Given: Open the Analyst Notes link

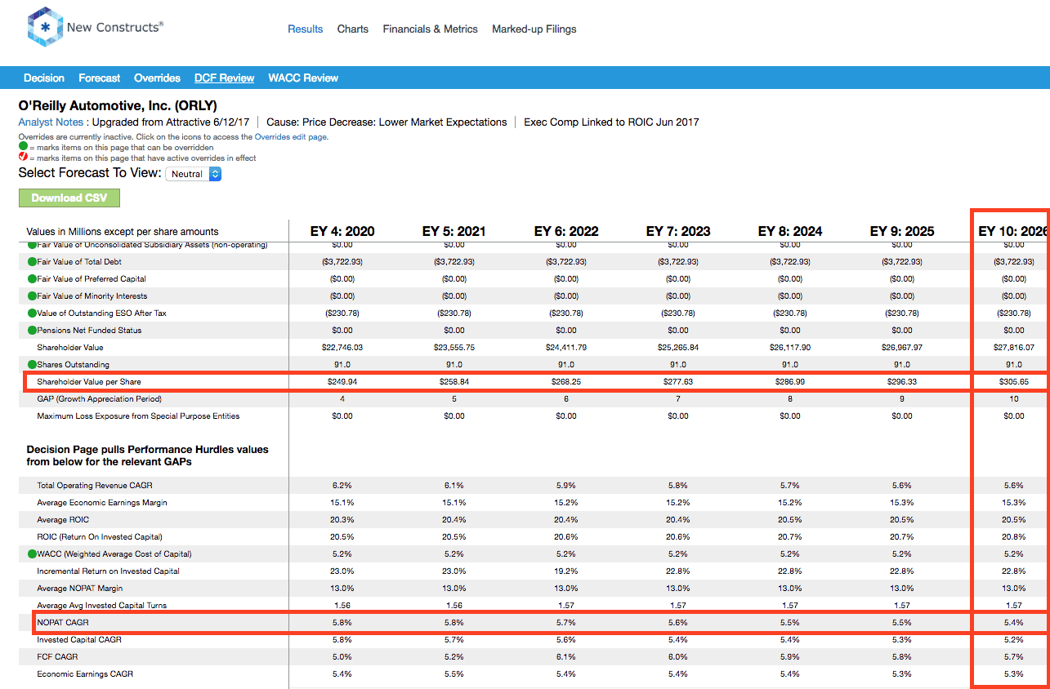Looking at the screenshot, I should pyautogui.click(x=51, y=122).
